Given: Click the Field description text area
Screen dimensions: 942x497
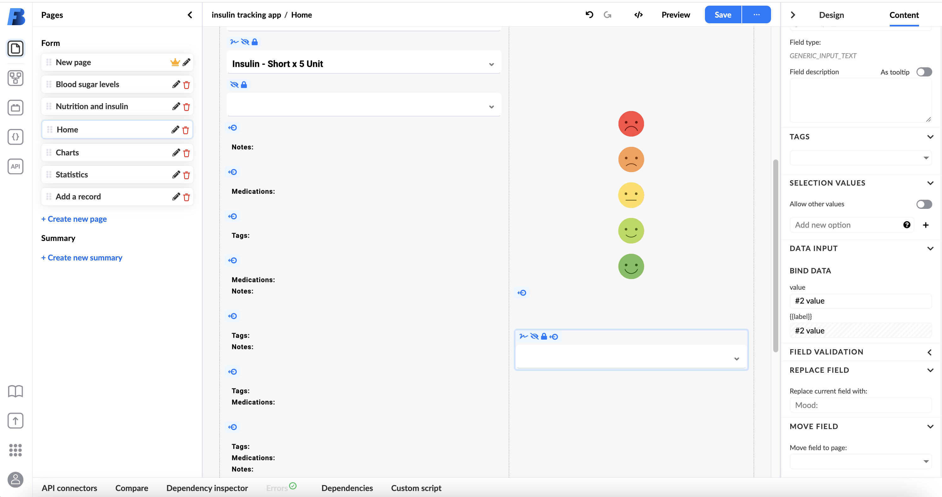Looking at the screenshot, I should 860,100.
